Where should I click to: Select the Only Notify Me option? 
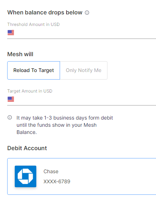tap(84, 70)
